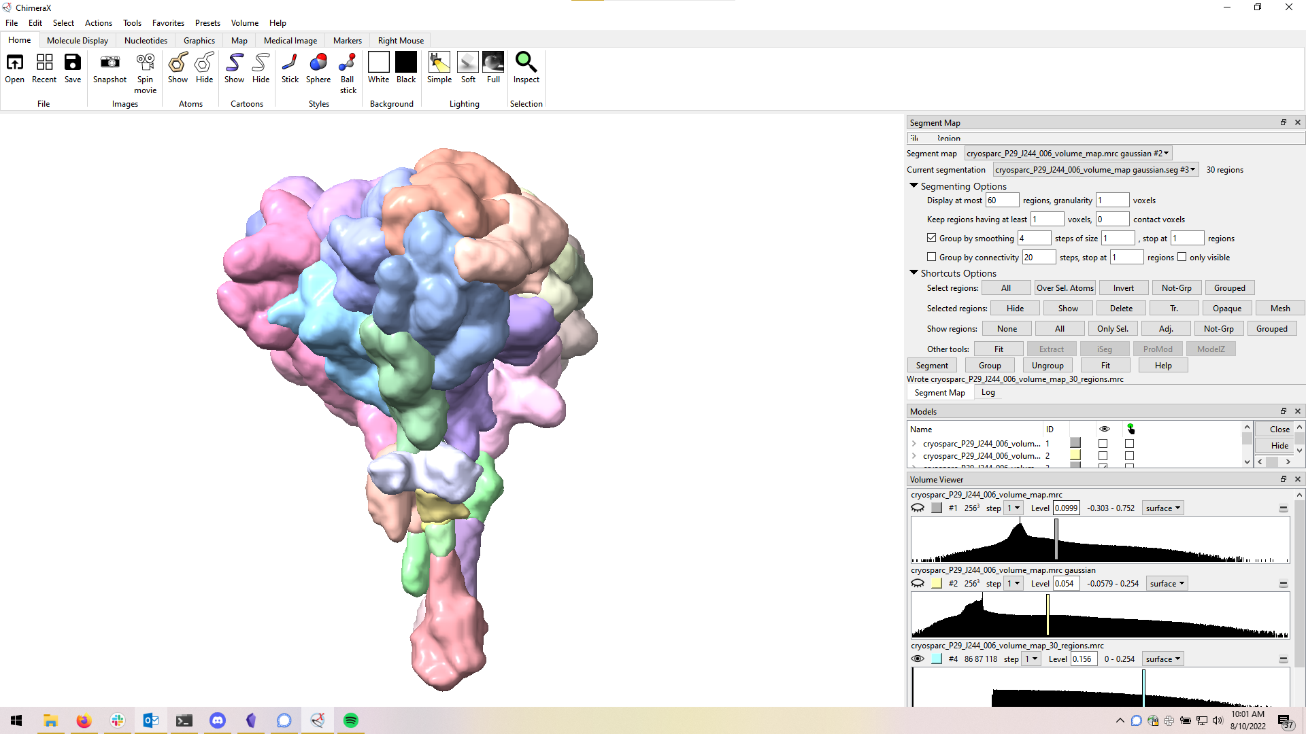Viewport: 1306px width, 734px height.
Task: Click the Ungroup button
Action: (1047, 365)
